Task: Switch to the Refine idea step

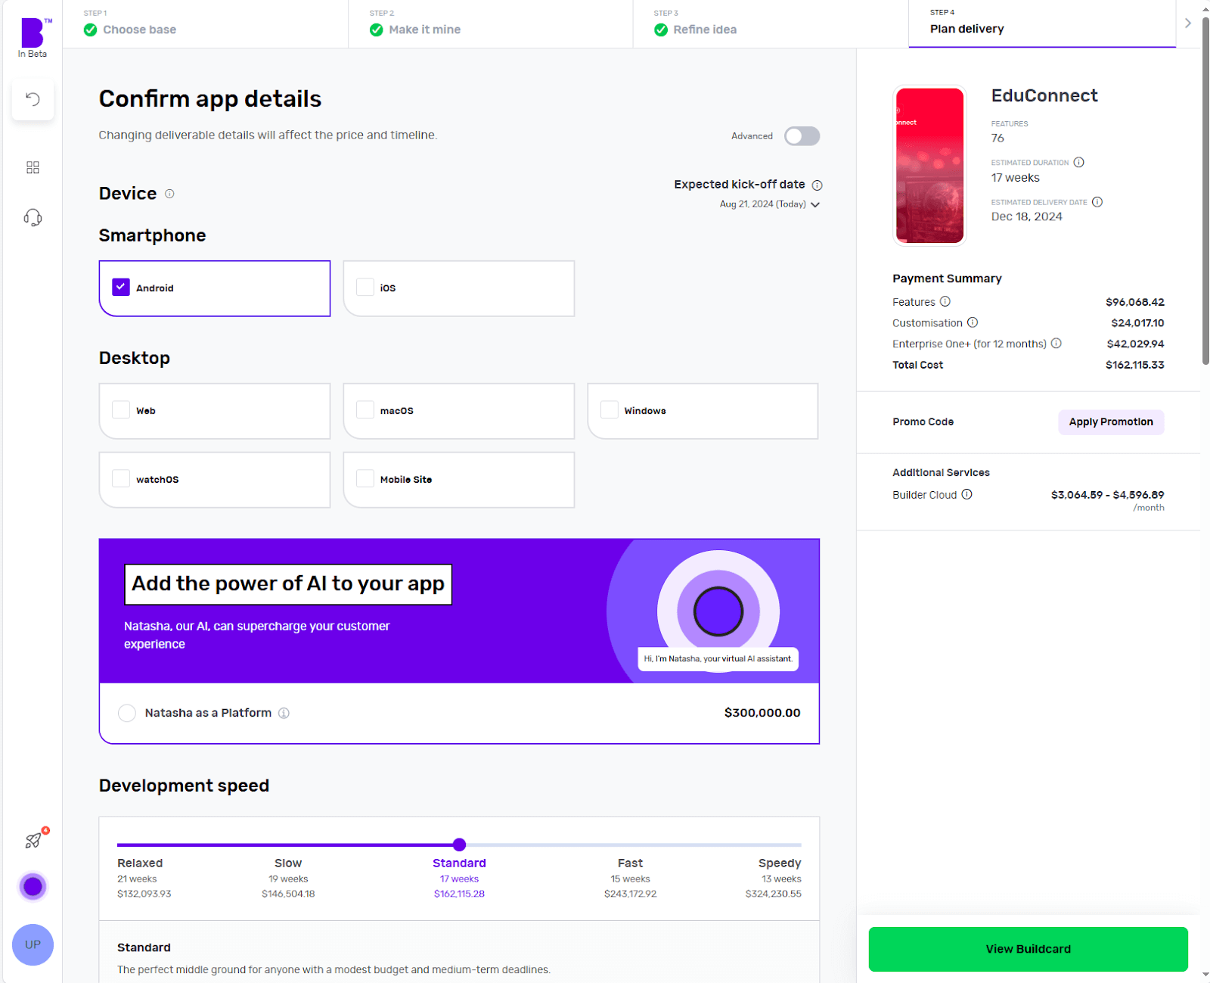Action: 704,30
